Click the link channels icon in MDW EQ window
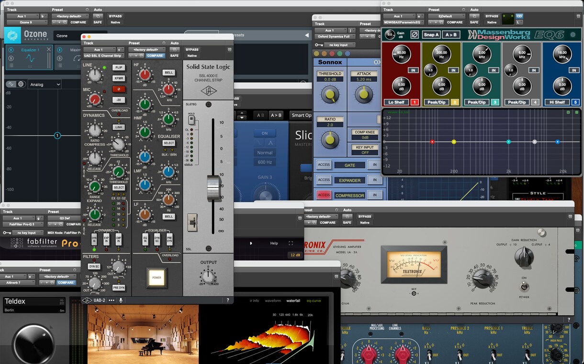This screenshot has height=364, width=584. click(519, 16)
